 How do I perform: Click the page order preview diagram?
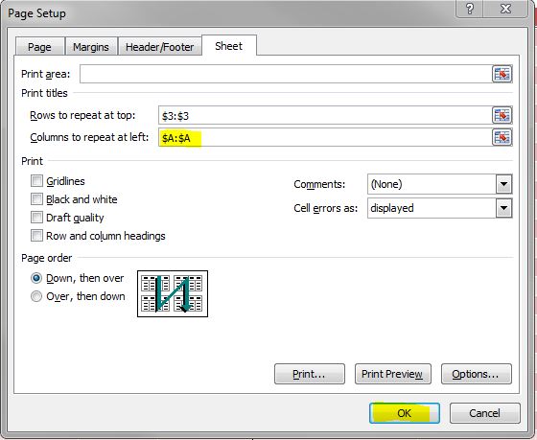pyautogui.click(x=173, y=293)
